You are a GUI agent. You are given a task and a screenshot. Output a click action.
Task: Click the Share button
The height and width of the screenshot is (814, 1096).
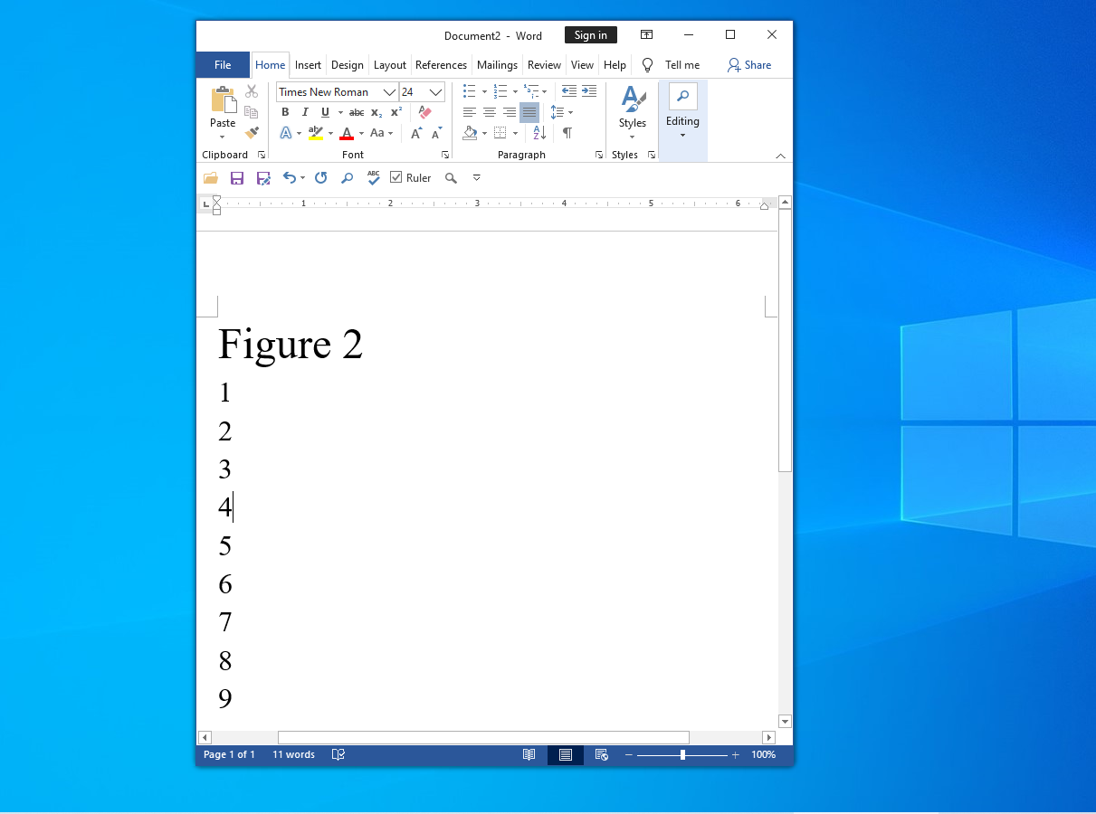[x=749, y=65]
